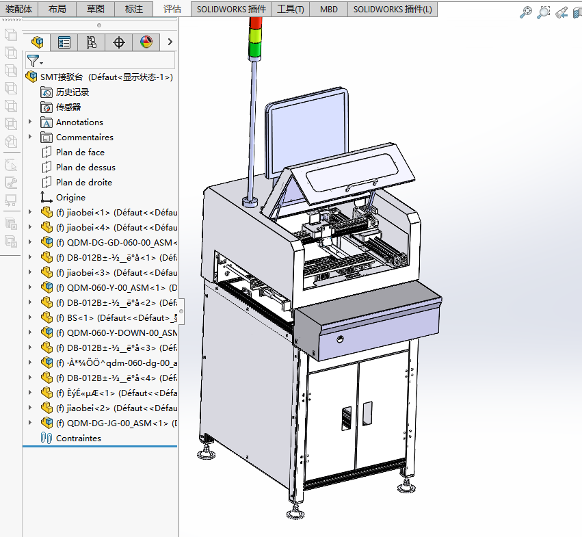Click the Contraintes mates folder
This screenshot has width=582, height=537.
[x=78, y=438]
